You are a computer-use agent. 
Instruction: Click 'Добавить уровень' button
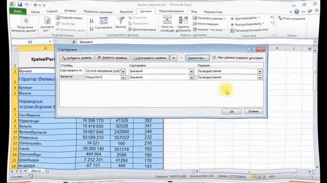[x=77, y=58]
